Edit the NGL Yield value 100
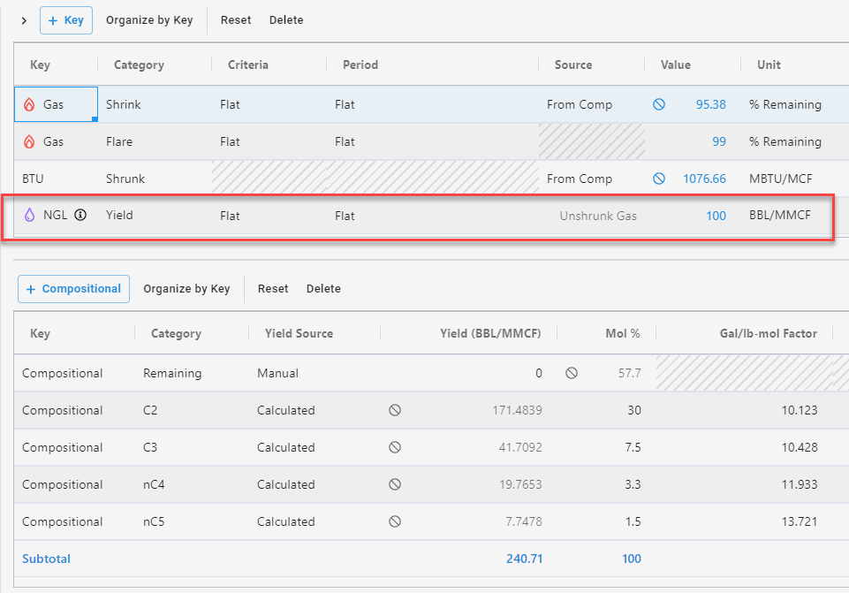This screenshot has width=849, height=593. coord(716,216)
